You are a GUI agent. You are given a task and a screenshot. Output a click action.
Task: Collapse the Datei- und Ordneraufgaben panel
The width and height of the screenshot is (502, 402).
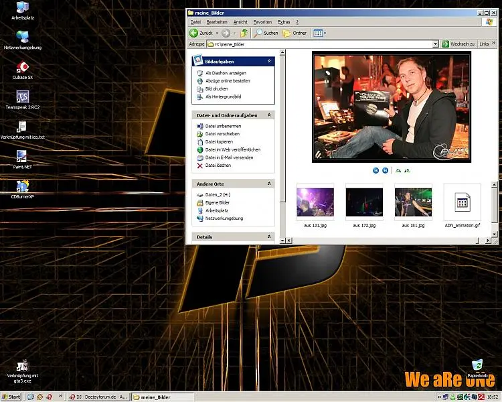pos(269,115)
